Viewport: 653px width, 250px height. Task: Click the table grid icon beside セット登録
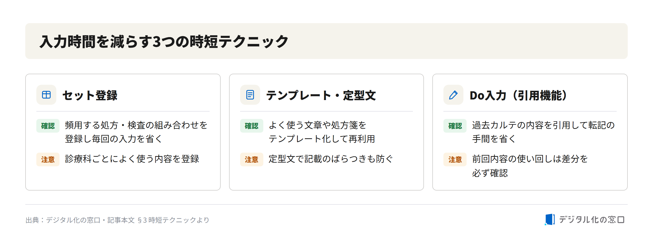(46, 95)
